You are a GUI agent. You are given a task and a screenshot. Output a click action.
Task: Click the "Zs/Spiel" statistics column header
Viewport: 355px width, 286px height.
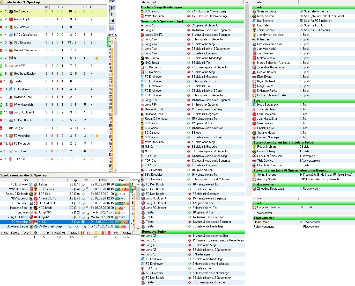point(126,233)
